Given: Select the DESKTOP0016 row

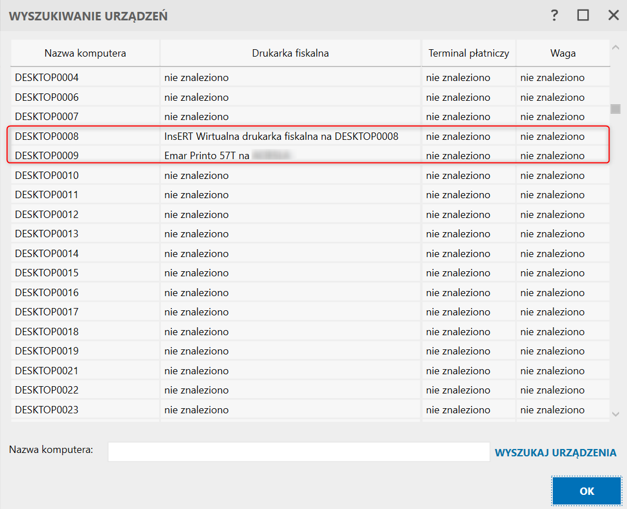Looking at the screenshot, I should pyautogui.click(x=310, y=293).
